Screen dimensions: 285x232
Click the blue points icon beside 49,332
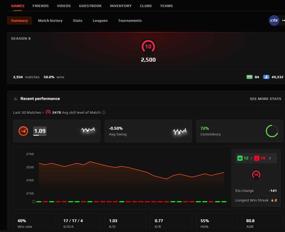coord(266,77)
